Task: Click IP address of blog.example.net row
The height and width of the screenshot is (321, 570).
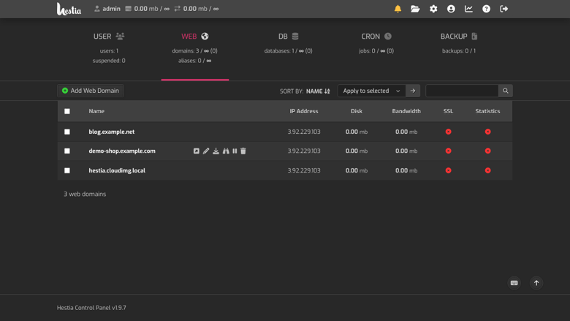Action: [x=304, y=132]
